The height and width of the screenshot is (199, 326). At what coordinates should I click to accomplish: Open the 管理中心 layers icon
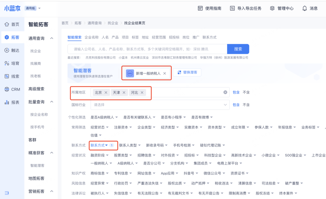point(272,8)
